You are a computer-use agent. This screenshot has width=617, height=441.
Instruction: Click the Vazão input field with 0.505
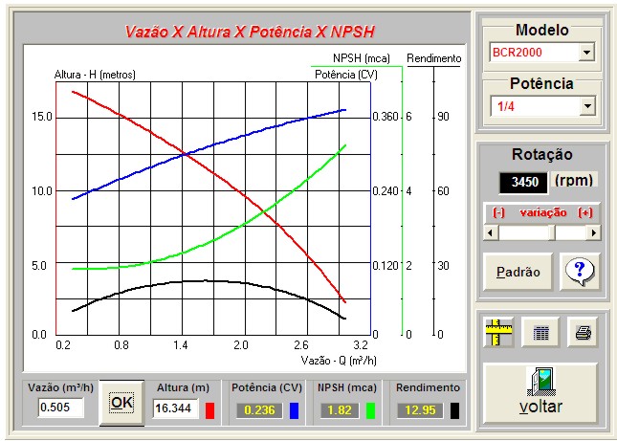coord(61,408)
